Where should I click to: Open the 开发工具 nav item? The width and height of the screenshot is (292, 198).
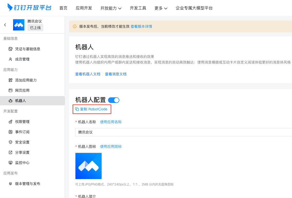click(138, 8)
